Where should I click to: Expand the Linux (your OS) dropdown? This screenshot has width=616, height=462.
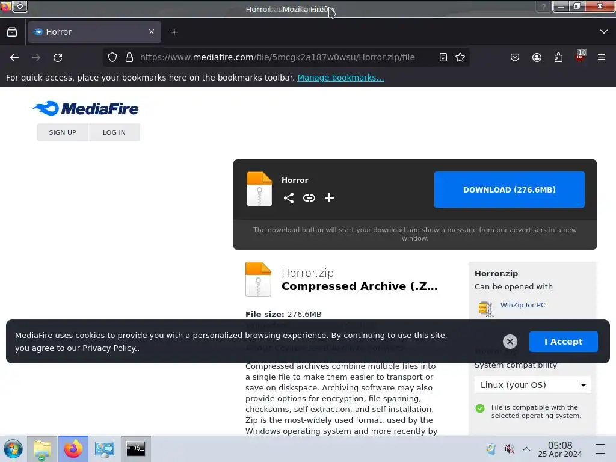click(x=532, y=385)
